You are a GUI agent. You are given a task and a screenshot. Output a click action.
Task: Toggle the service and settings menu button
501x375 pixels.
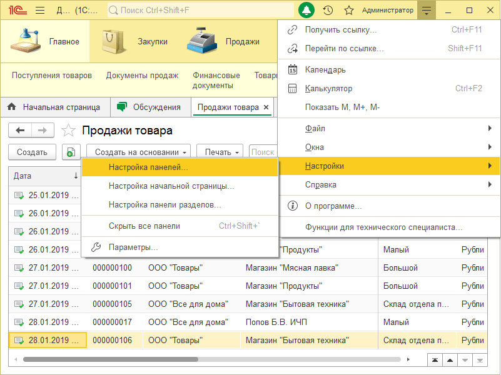pos(426,10)
